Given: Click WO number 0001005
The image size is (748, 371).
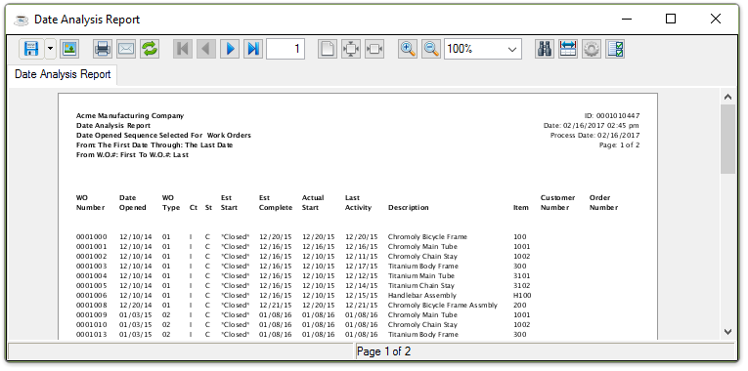Looking at the screenshot, I should coord(92,286).
